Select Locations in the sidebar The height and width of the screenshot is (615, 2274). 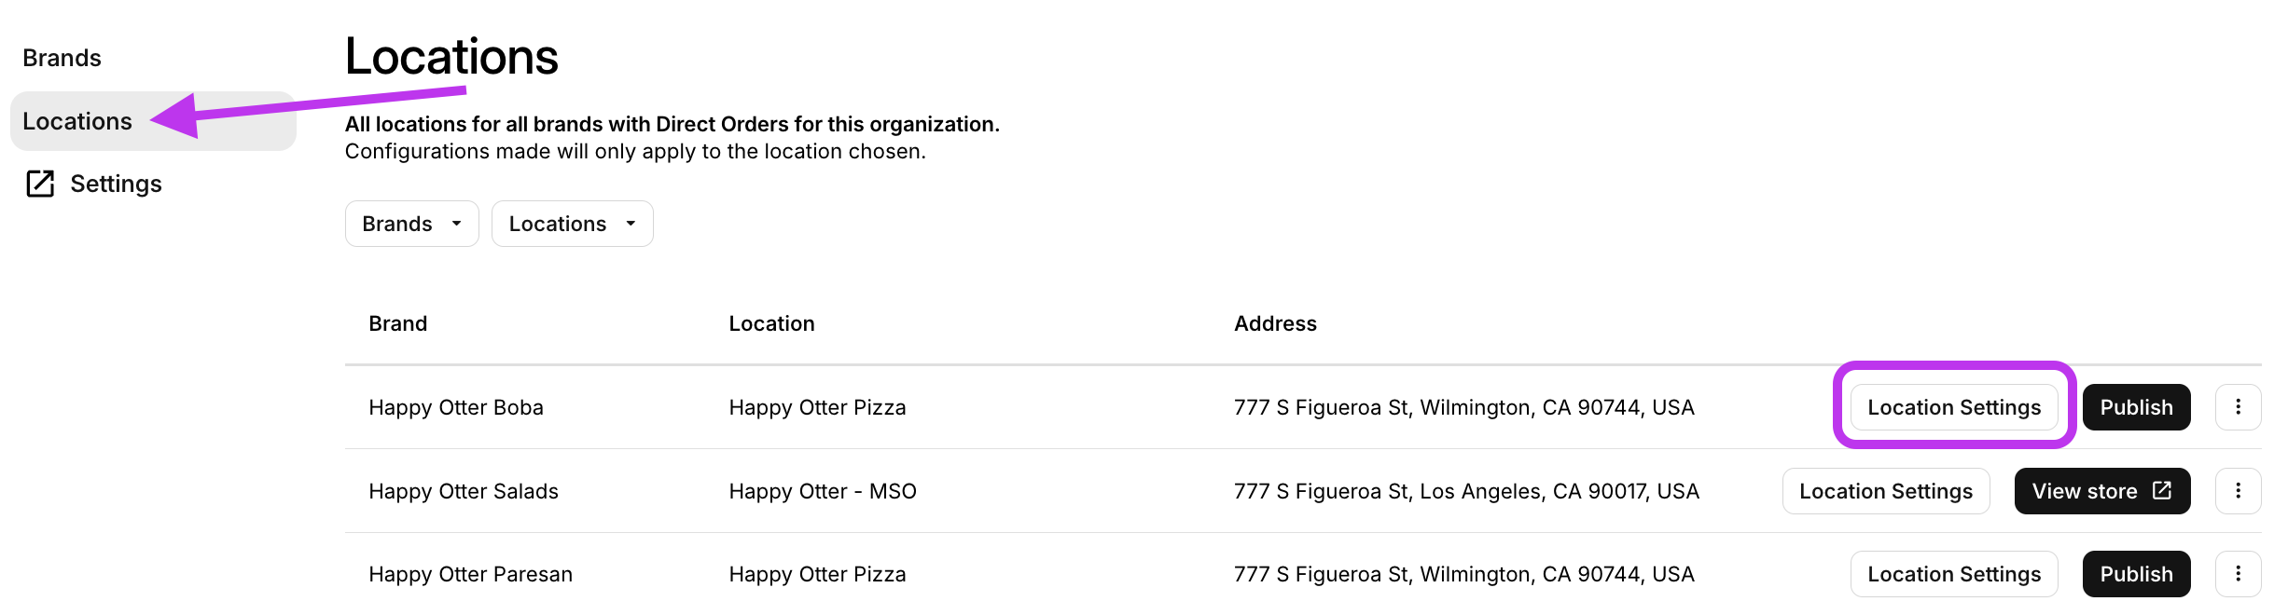click(78, 121)
